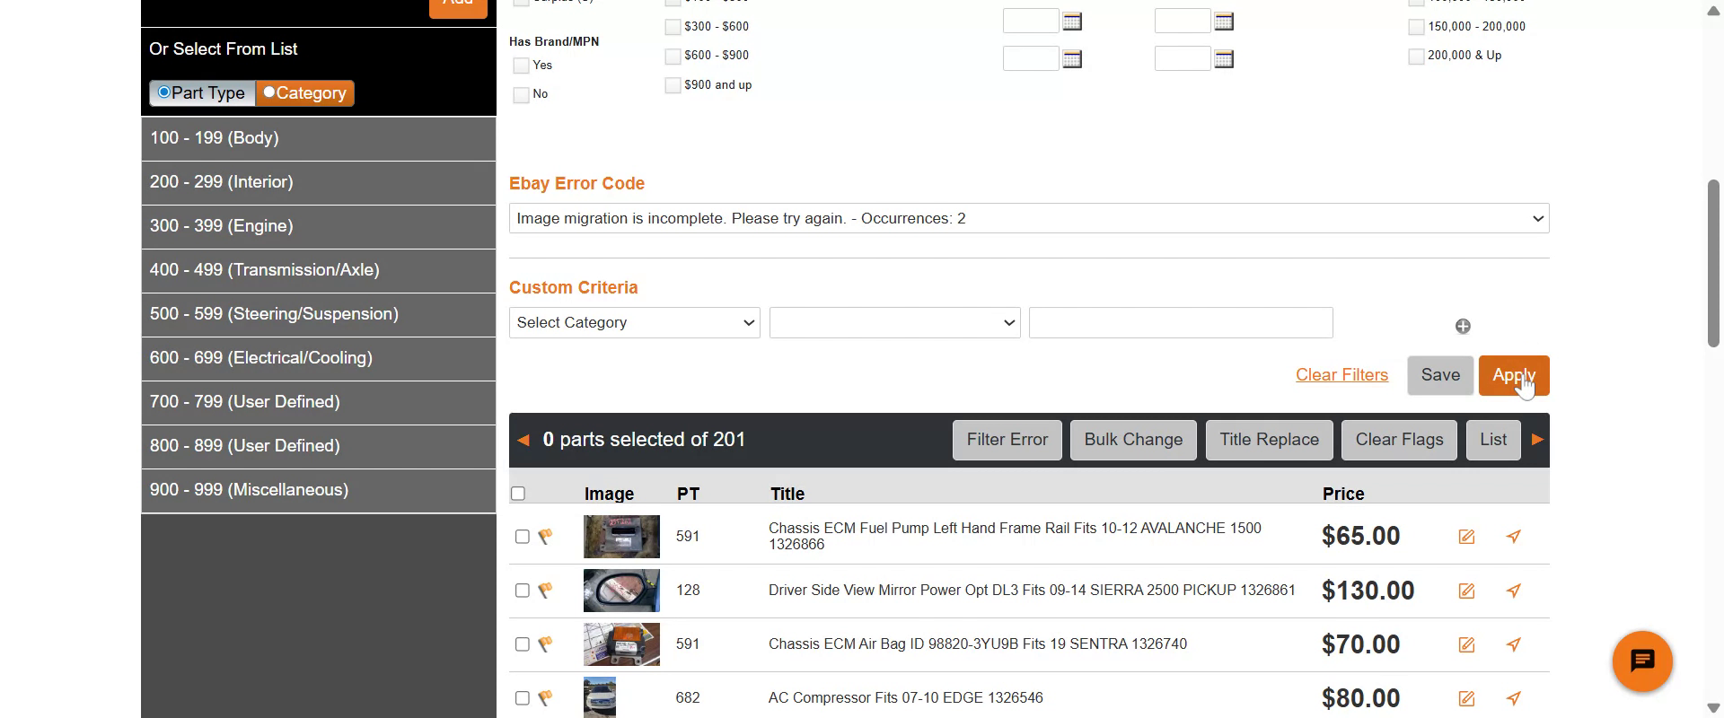The width and height of the screenshot is (1724, 718).
Task: Select the AC Compressor row checkbox
Action: tap(523, 698)
